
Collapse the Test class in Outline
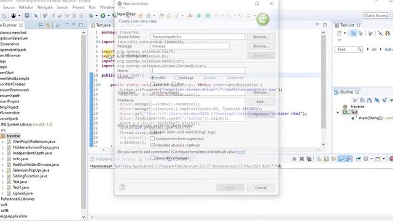[x=338, y=112]
